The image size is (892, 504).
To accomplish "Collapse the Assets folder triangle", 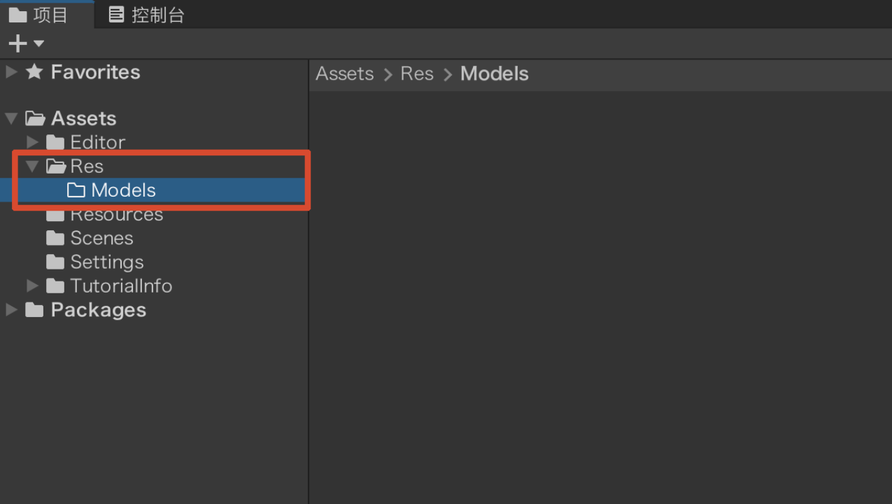I will tap(11, 118).
